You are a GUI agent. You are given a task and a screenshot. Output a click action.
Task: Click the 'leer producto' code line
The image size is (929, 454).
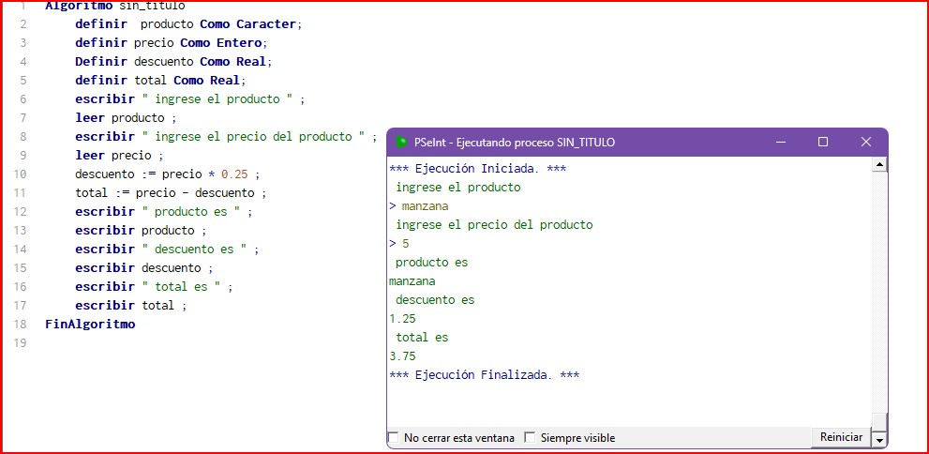point(126,118)
